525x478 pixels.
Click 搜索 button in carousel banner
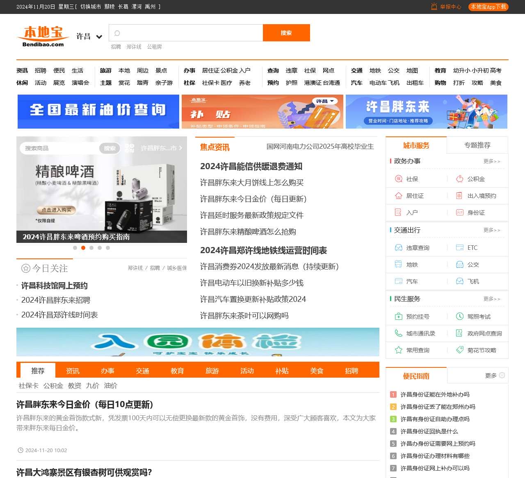coord(110,148)
